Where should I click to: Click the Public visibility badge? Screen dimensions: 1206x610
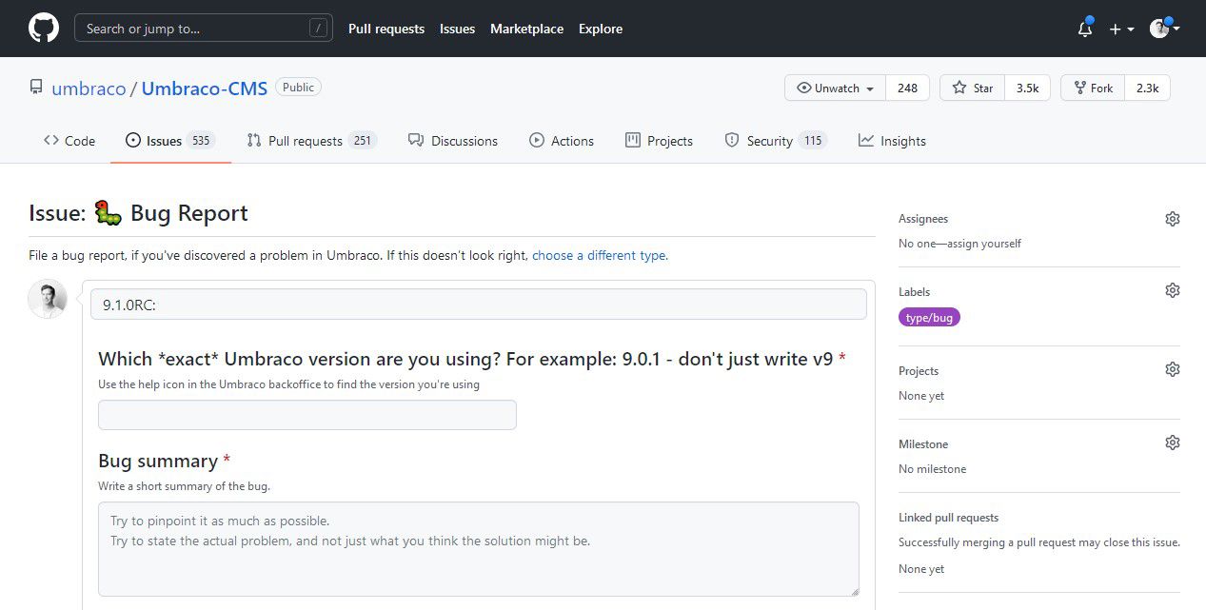tap(298, 87)
